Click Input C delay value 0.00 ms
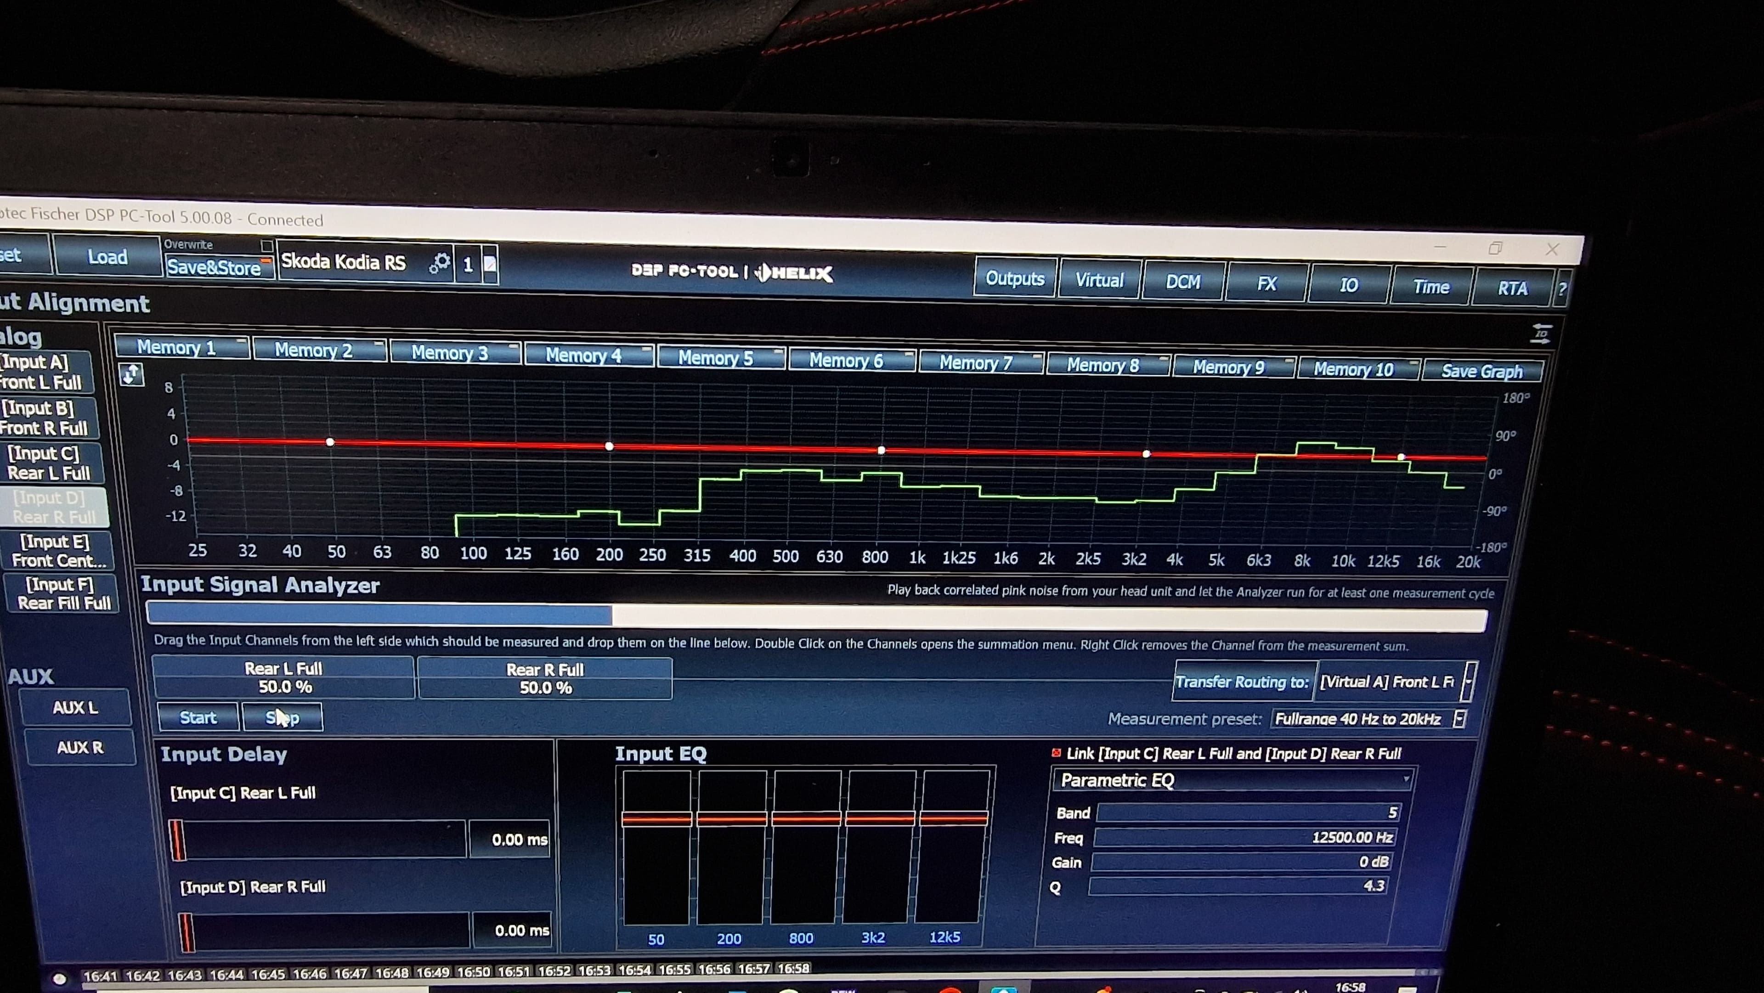The width and height of the screenshot is (1764, 993). coord(509,840)
